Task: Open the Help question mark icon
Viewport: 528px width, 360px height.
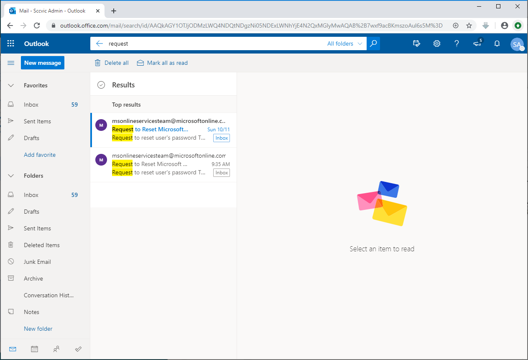Action: pos(457,43)
